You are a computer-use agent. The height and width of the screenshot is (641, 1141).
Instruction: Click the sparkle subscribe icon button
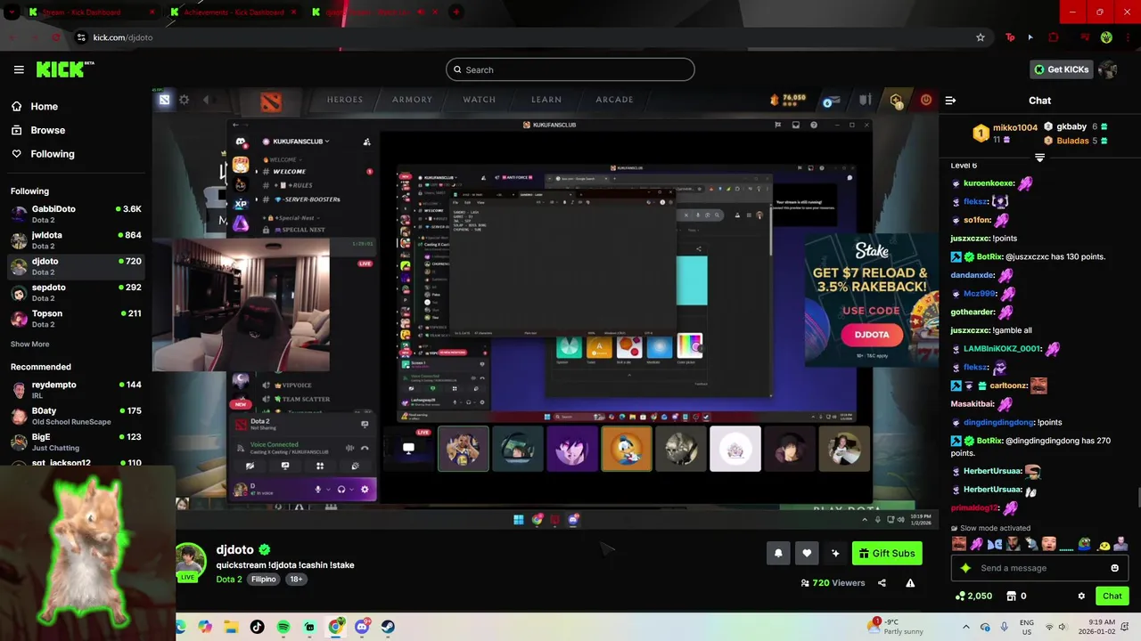pyautogui.click(x=835, y=553)
